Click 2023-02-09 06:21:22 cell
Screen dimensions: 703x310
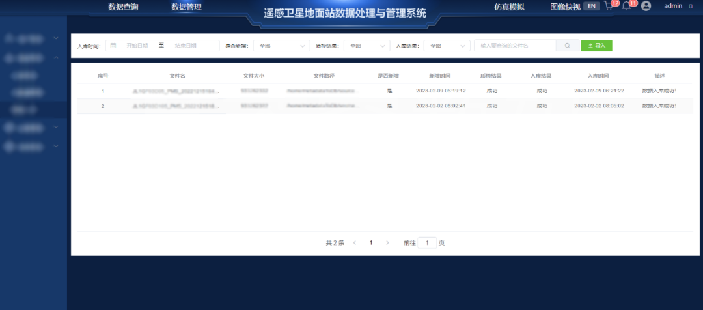(599, 91)
